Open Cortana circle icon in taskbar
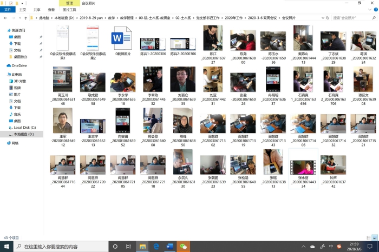This screenshot has height=252, width=379. (114, 247)
